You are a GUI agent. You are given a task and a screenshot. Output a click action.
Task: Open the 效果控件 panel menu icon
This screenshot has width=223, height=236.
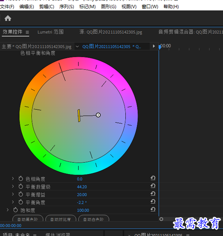(x=27, y=32)
